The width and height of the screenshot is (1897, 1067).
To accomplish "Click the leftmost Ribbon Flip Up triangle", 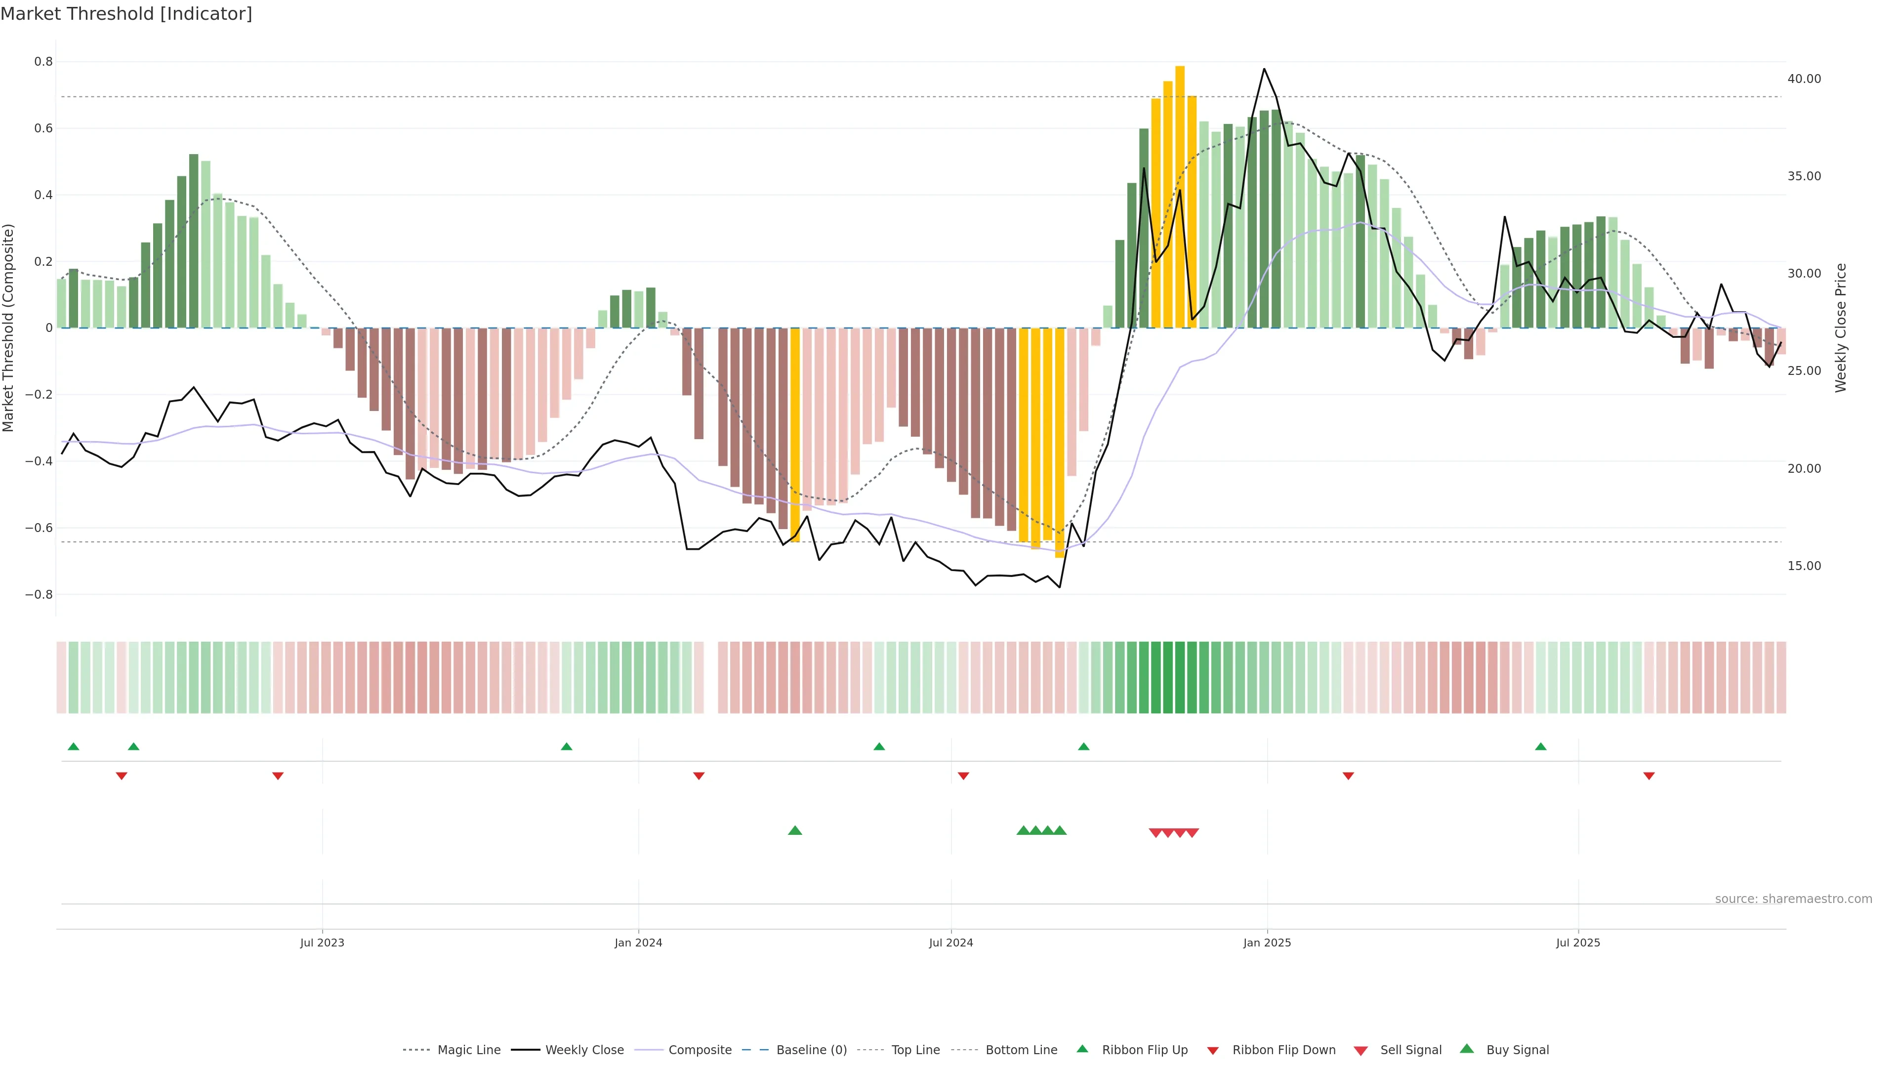I will tap(73, 747).
